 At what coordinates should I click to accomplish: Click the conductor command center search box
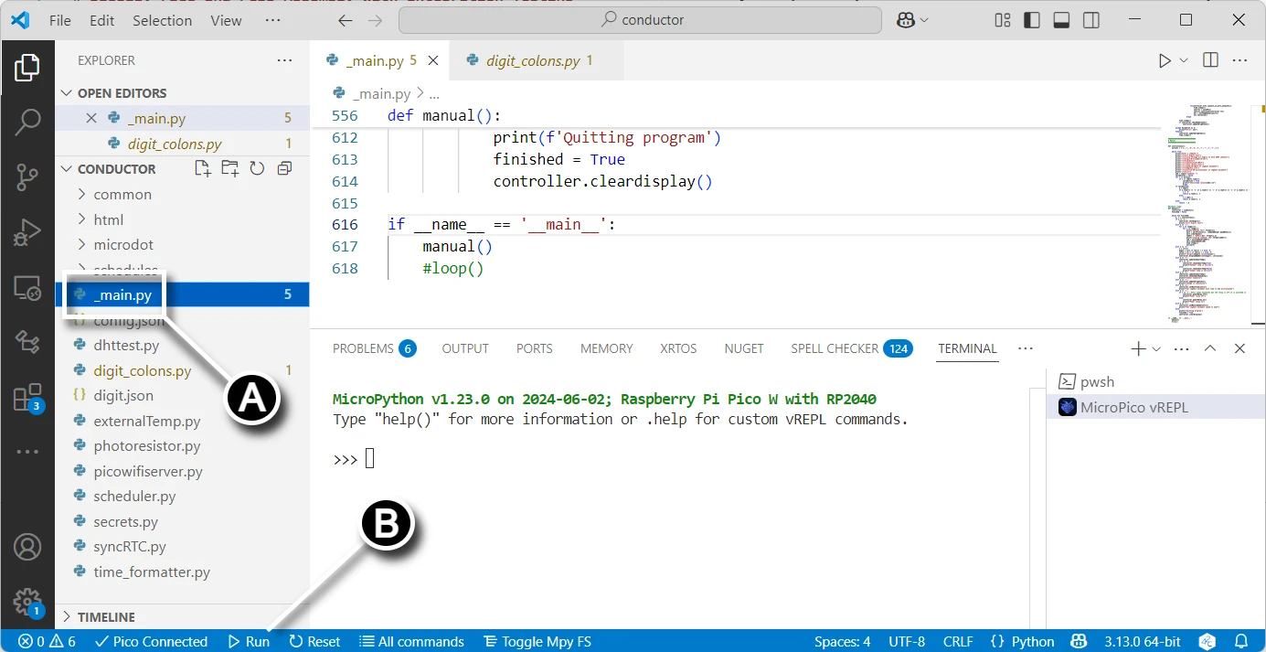pyautogui.click(x=641, y=20)
